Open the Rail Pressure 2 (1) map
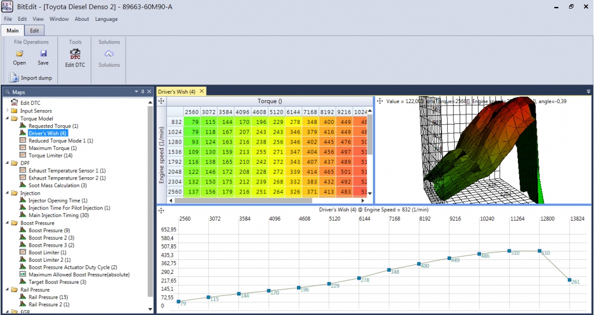Screen dimensions: 594x315 click(49, 304)
